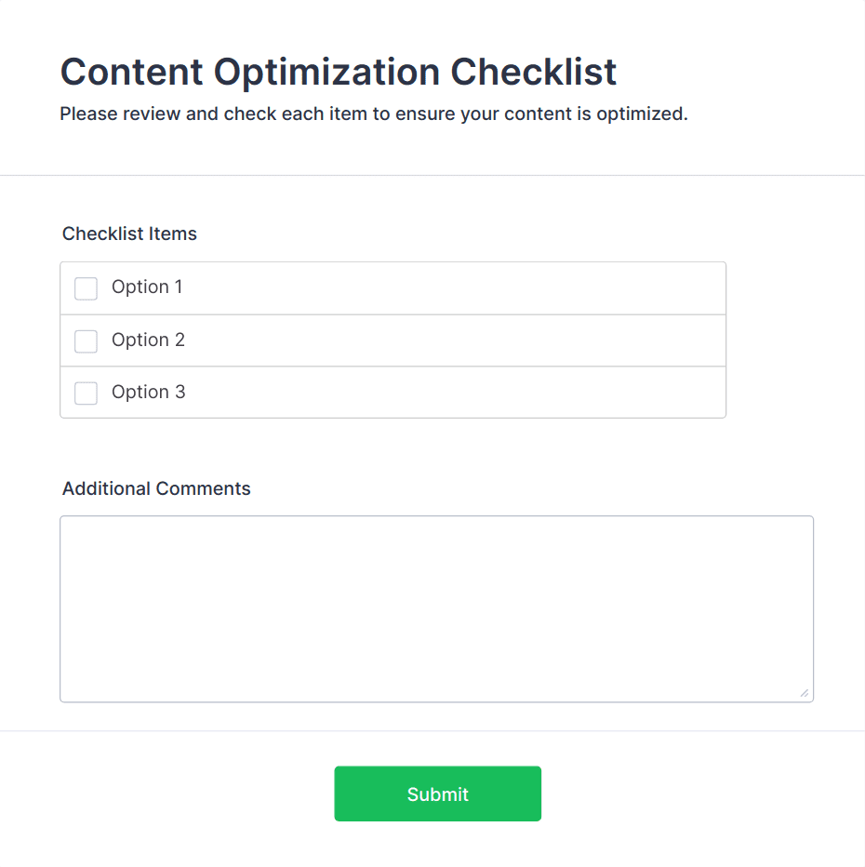The image size is (865, 867).
Task: Check the Option 2 checkbox
Action: (x=86, y=340)
